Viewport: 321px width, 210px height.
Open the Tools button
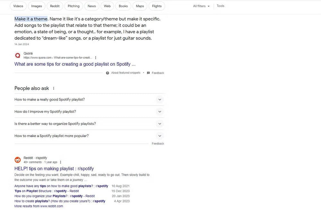[x=221, y=6]
